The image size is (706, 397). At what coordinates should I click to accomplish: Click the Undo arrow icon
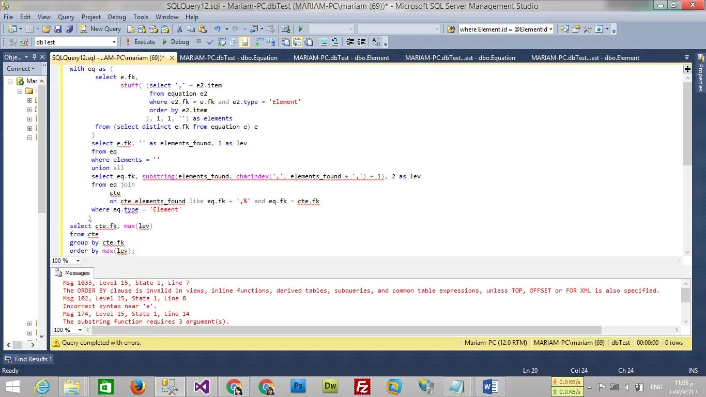click(x=217, y=29)
